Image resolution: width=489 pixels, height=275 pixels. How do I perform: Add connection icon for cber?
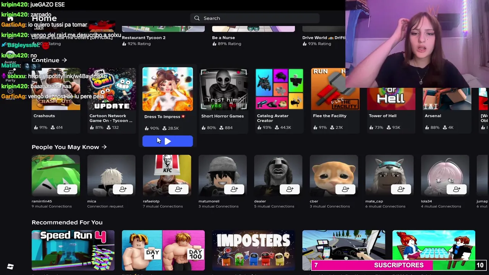(345, 189)
